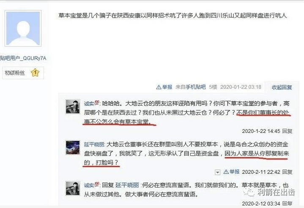Click 诚实's avatar in the third reply
This screenshot has width=304, height=208.
[73, 188]
